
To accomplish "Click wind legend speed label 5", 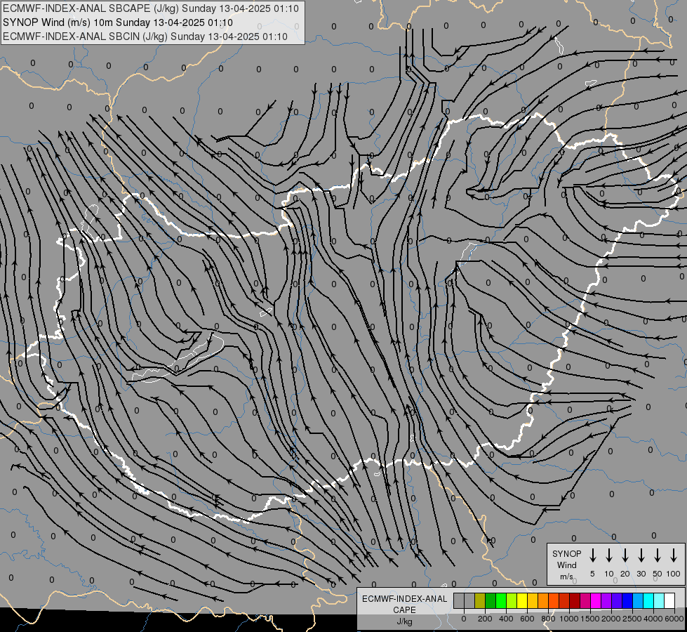I will point(592,574).
